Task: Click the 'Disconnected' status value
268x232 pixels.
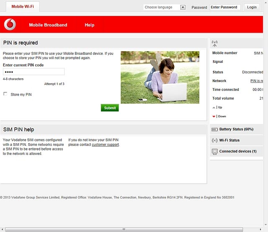Action: click(253, 72)
